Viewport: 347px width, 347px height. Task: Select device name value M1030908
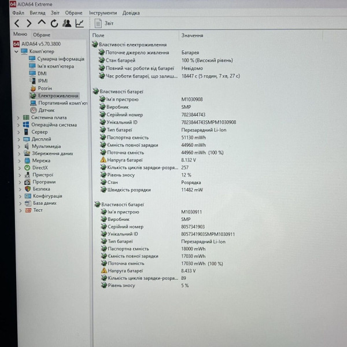point(192,99)
